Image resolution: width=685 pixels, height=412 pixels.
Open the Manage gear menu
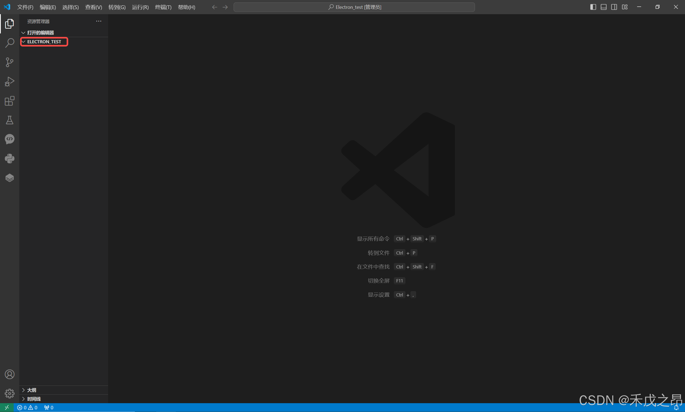(9, 393)
